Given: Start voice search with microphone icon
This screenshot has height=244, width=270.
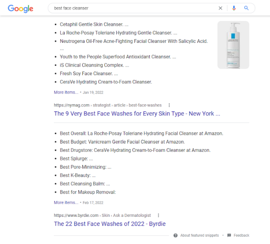Looking at the screenshot, I should 234,8.
